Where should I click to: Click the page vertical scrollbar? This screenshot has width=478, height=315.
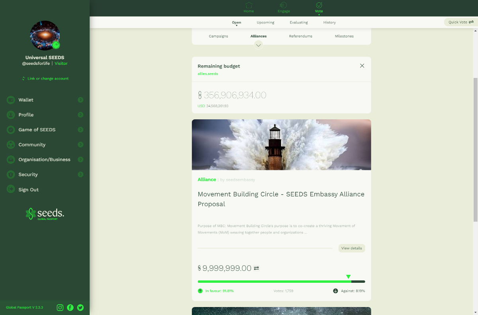tap(475, 150)
